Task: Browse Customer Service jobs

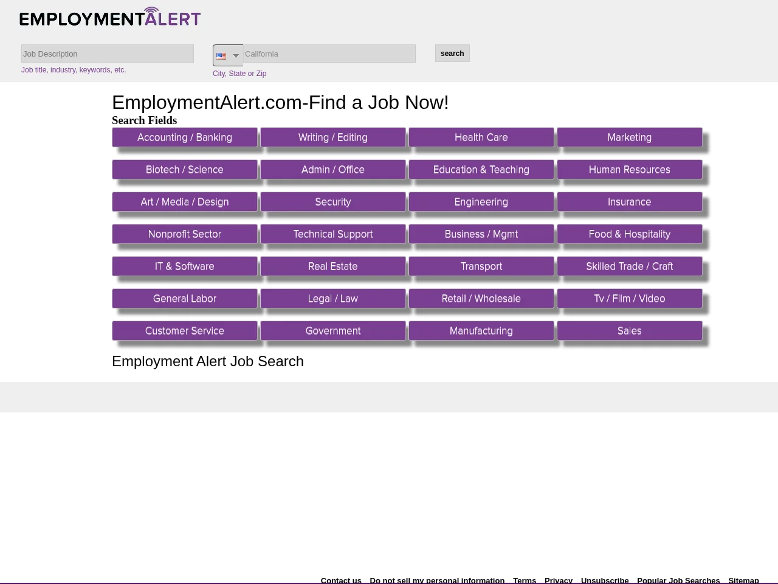Action: pos(185,331)
